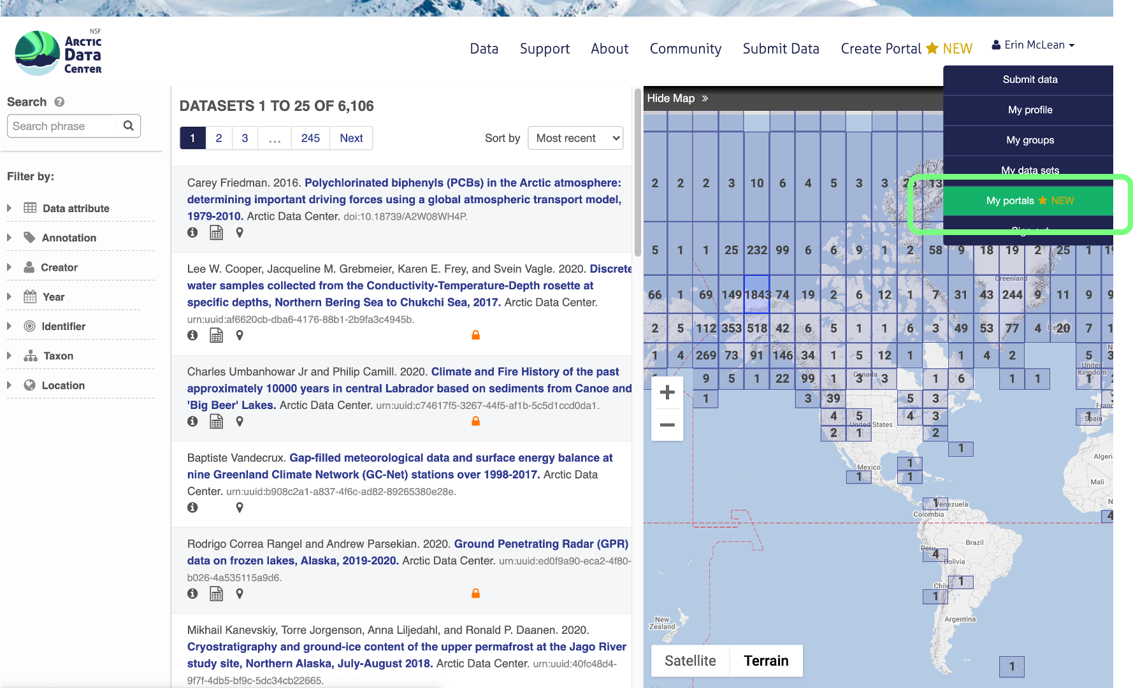The image size is (1133, 688).
Task: Click the data table icon under Lee Cooper dataset
Action: [217, 335]
